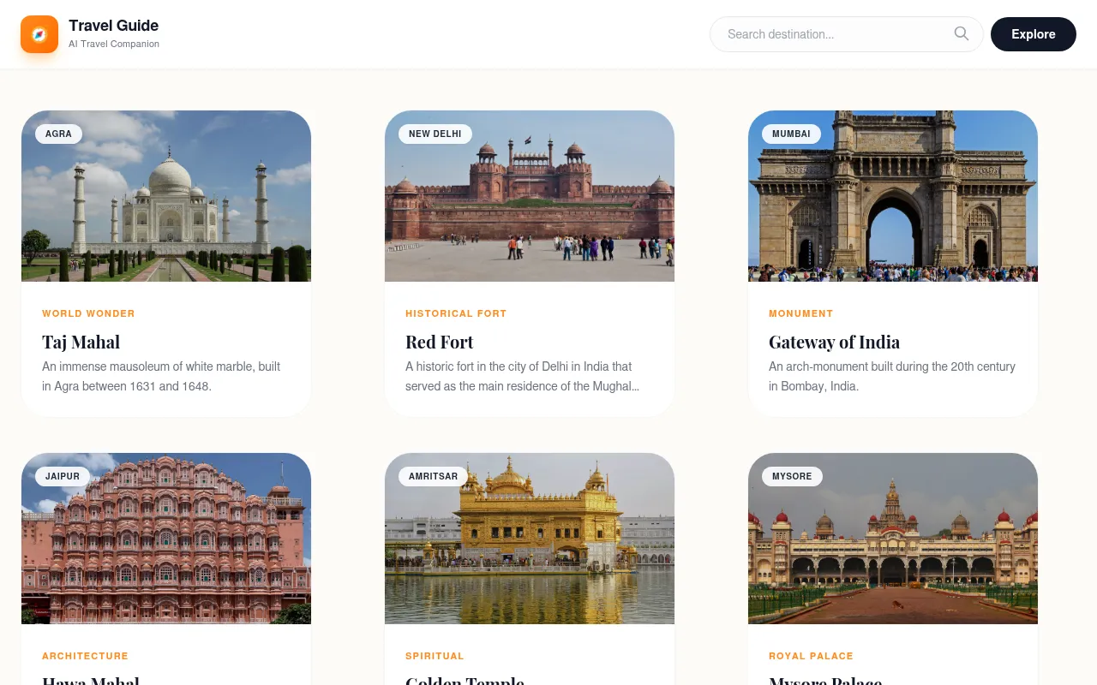
Task: Click the Red Fort description text
Action: [x=523, y=376]
